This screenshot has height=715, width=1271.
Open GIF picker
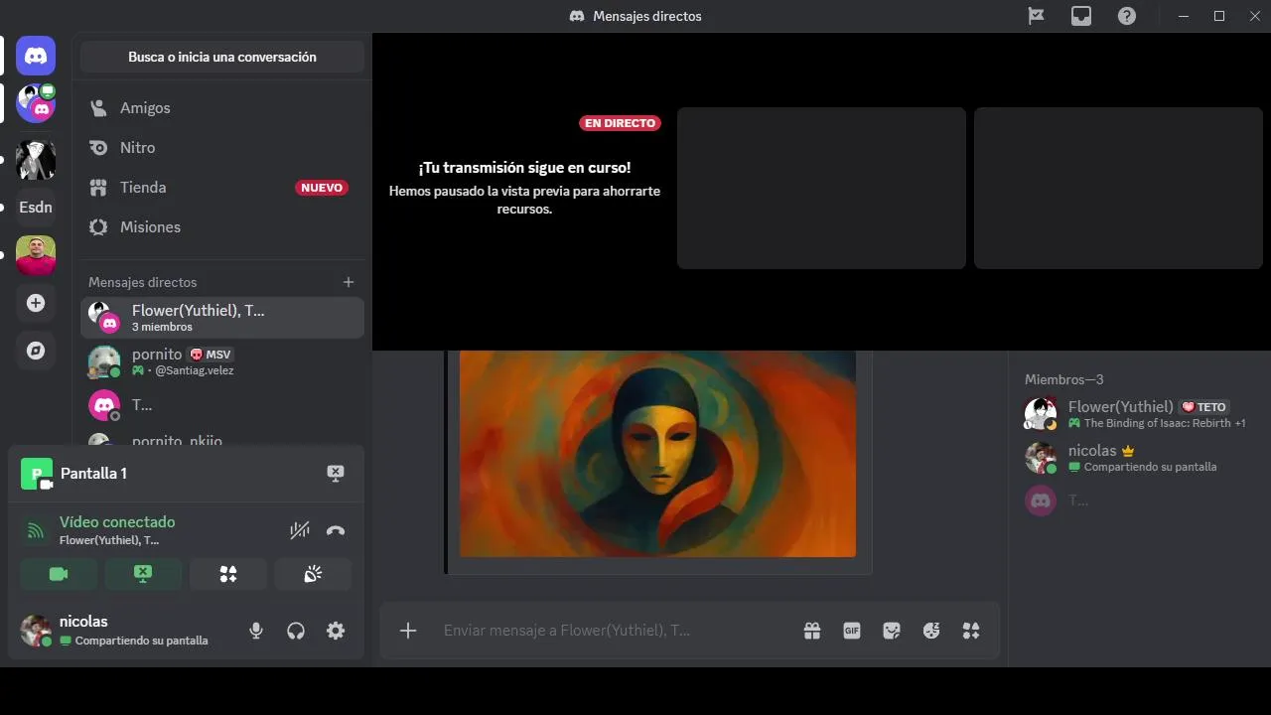click(852, 631)
